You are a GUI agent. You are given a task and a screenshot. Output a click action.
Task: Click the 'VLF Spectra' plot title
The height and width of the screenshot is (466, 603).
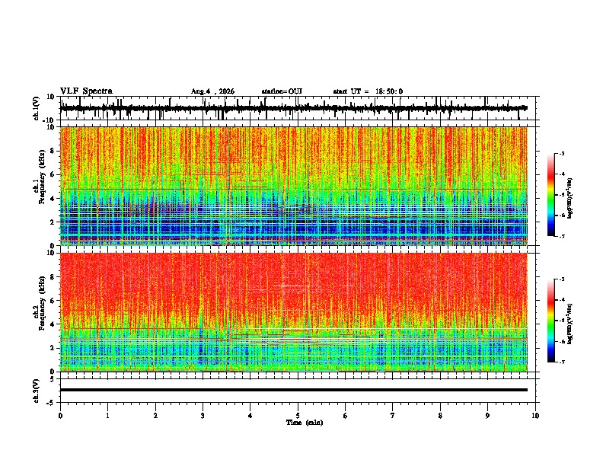tap(86, 91)
